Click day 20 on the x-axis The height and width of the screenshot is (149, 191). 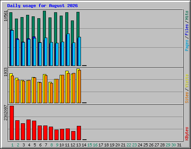coord(118,145)
